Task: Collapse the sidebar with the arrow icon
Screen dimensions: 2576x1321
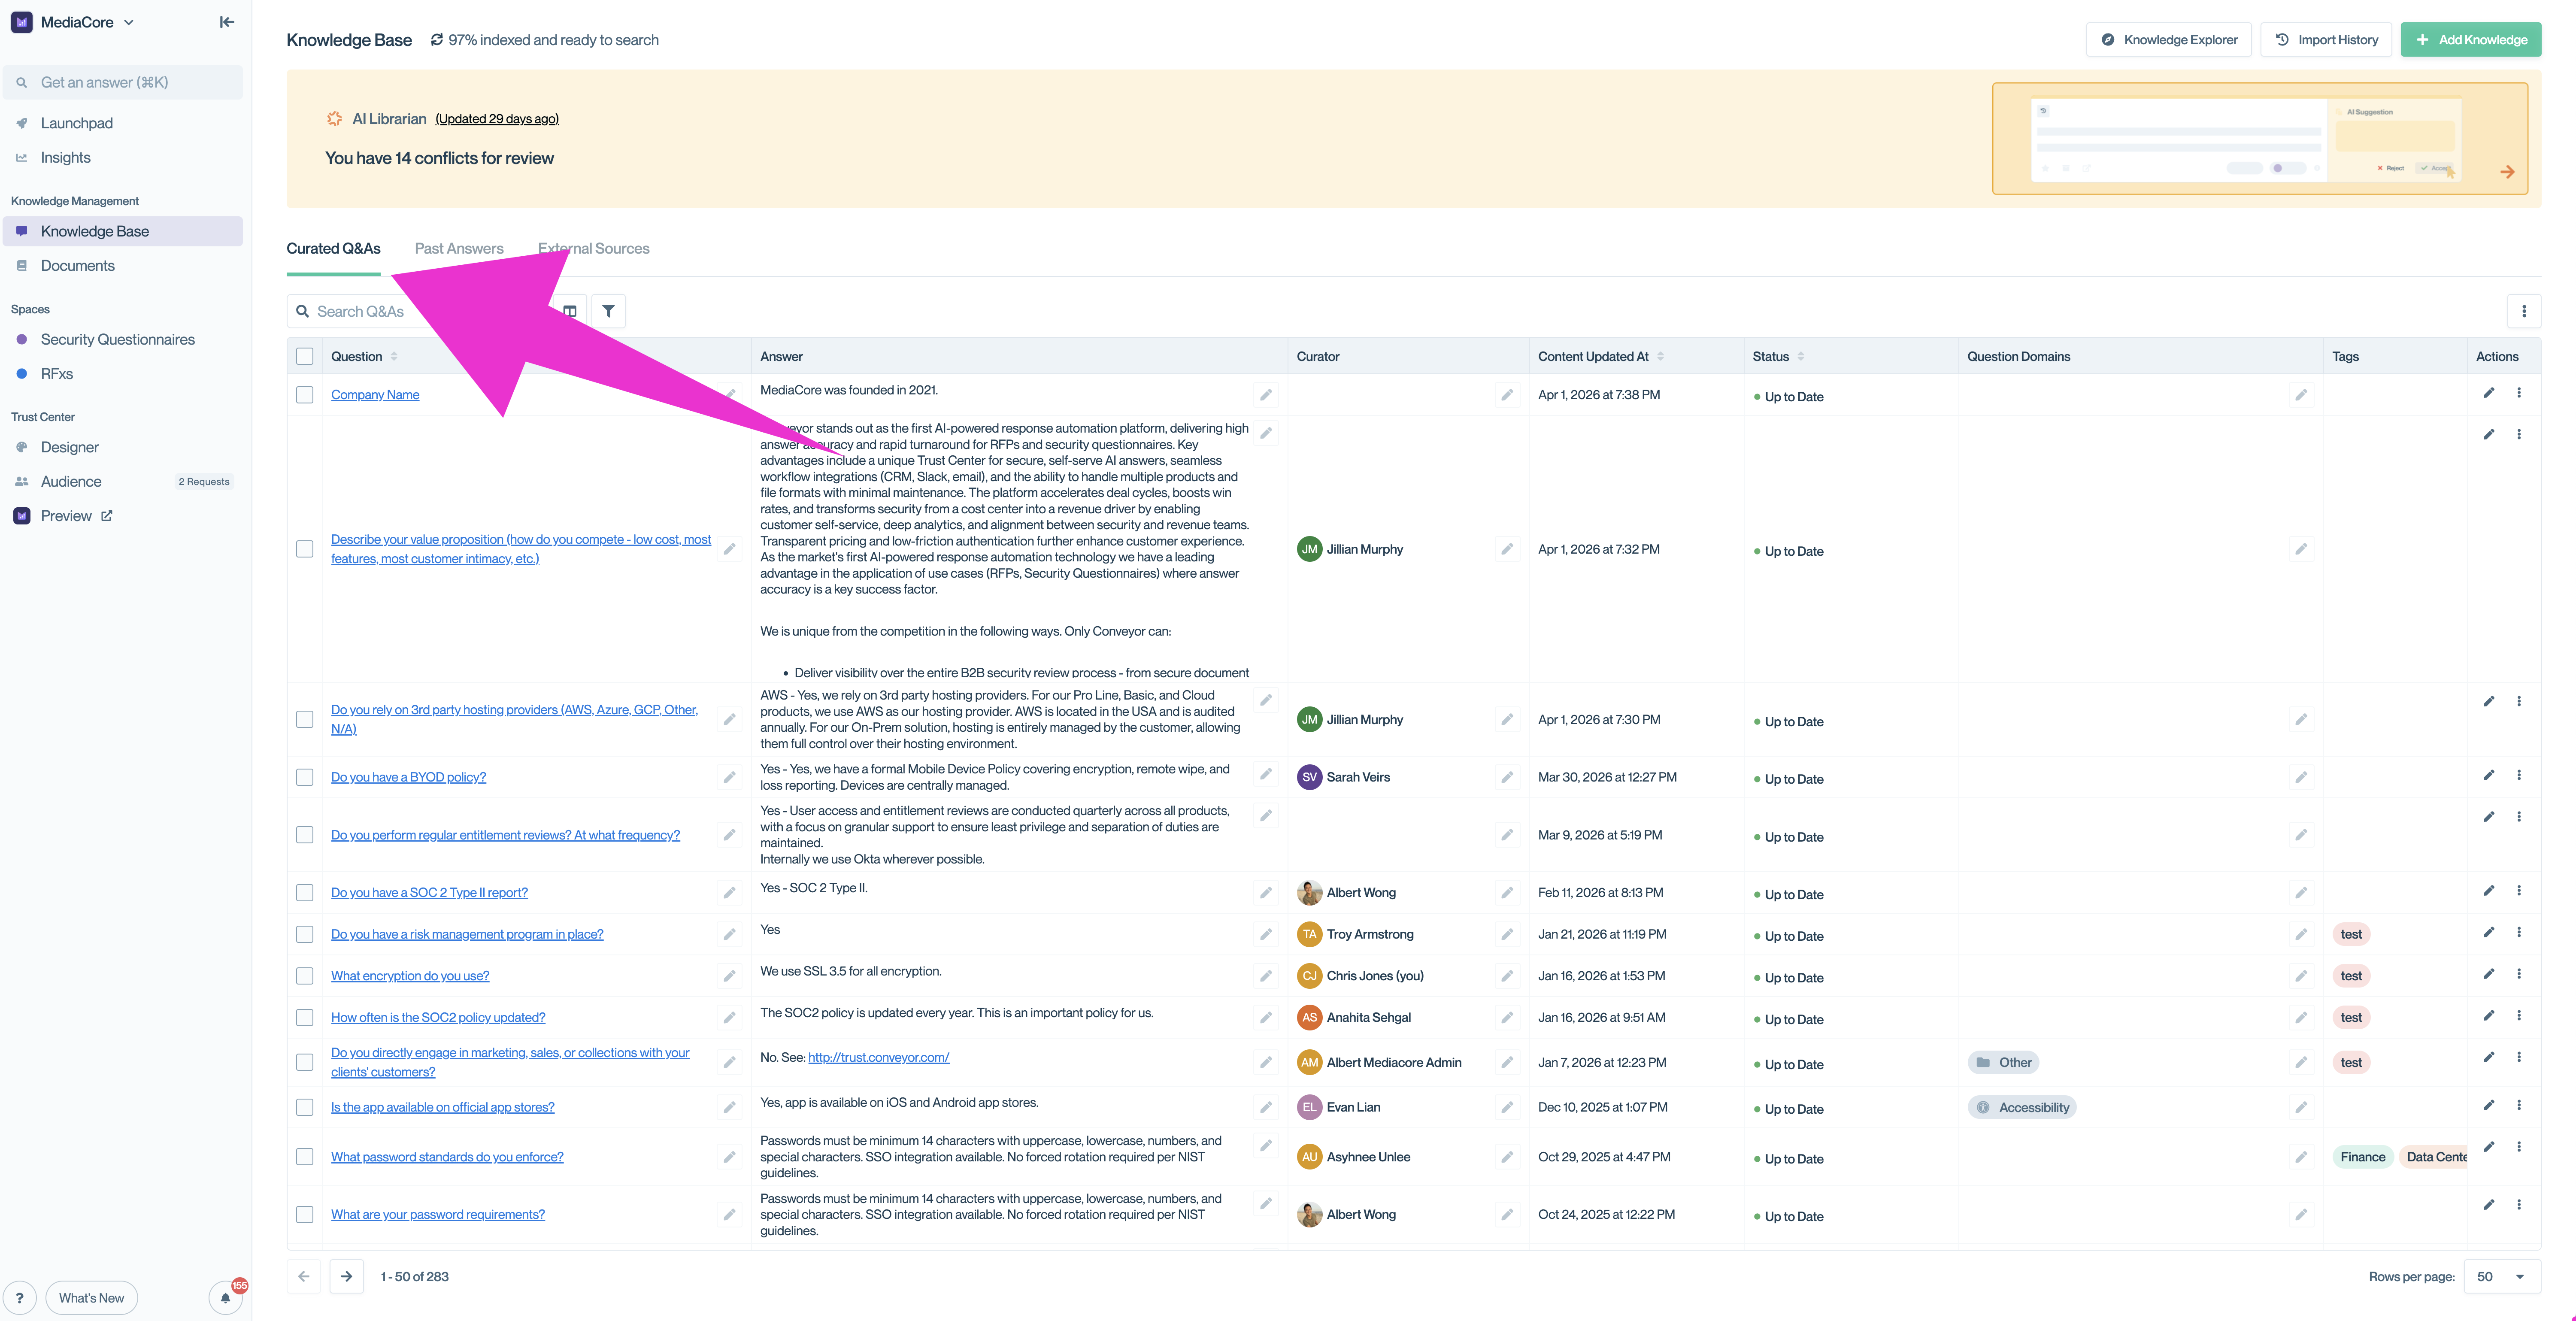Action: pyautogui.click(x=227, y=22)
